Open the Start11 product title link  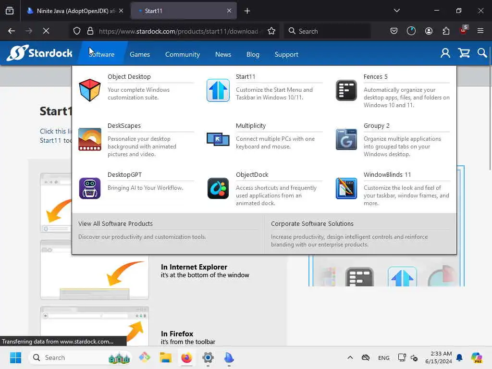pyautogui.click(x=246, y=76)
